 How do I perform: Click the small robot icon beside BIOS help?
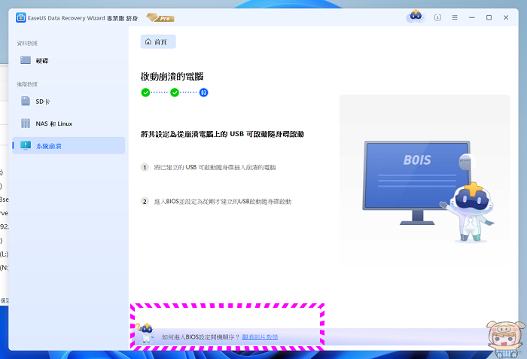(x=146, y=334)
